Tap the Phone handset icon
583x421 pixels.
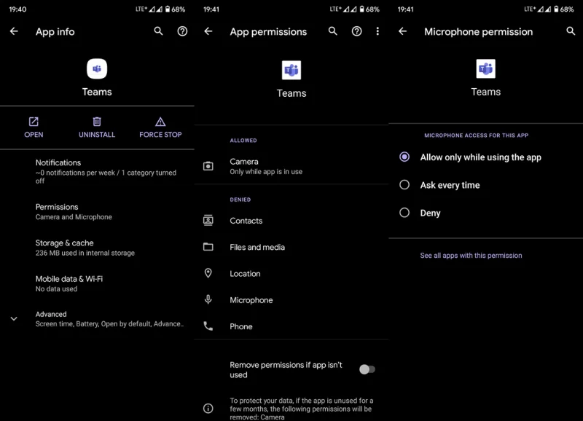tap(208, 326)
